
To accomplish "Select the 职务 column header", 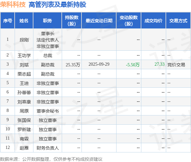I will pyautogui.click(x=47, y=21).
